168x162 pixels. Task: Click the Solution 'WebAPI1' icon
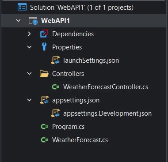click(x=22, y=7)
